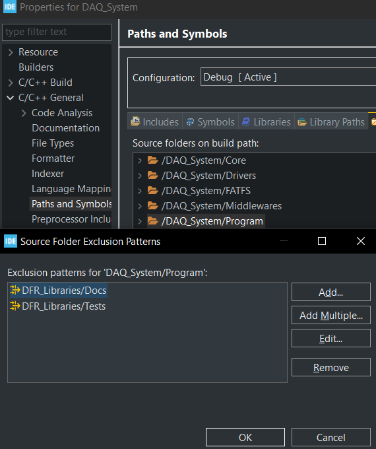Click the DFR_Libraries/Docs exclusion pattern icon

click(x=15, y=290)
